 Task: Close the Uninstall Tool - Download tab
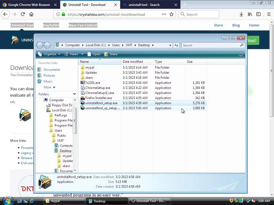click(116, 5)
